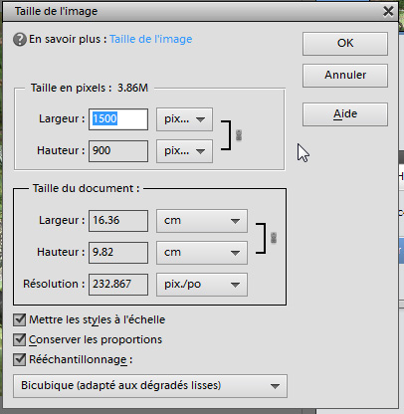Click the dialog title Taille de l'image
The height and width of the screenshot is (414, 404).
click(56, 11)
